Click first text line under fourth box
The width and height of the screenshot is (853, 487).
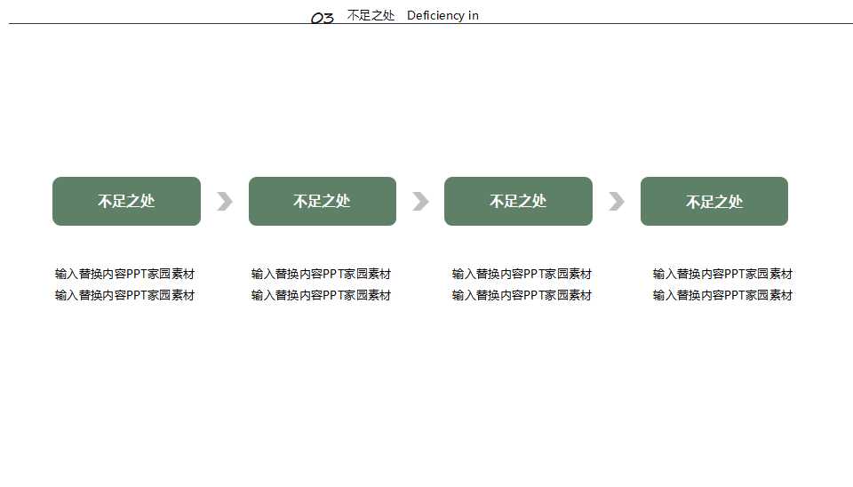click(x=722, y=274)
